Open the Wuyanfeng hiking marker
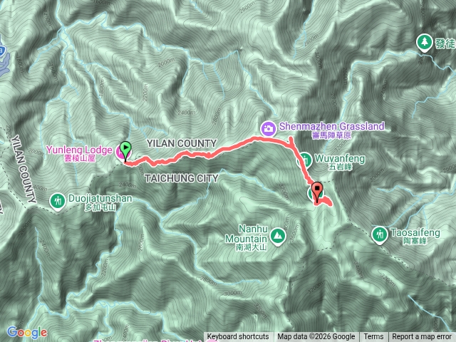 pyautogui.click(x=304, y=160)
